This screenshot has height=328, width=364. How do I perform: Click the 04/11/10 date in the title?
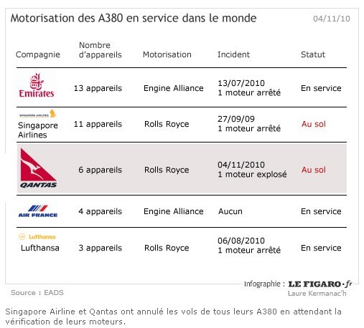click(332, 19)
